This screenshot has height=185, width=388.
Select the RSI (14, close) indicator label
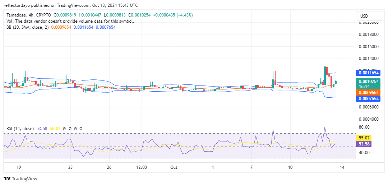(x=20, y=129)
